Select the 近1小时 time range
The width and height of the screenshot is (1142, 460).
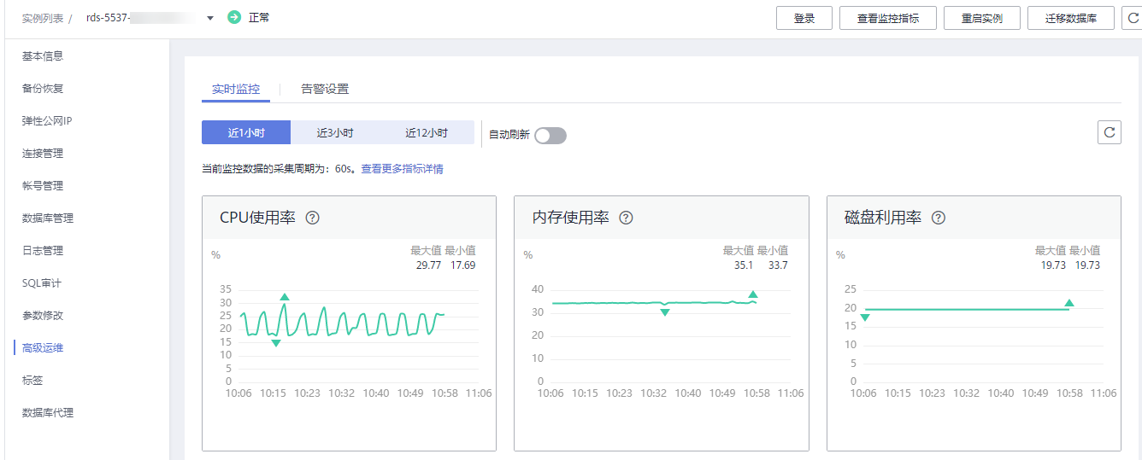click(246, 133)
